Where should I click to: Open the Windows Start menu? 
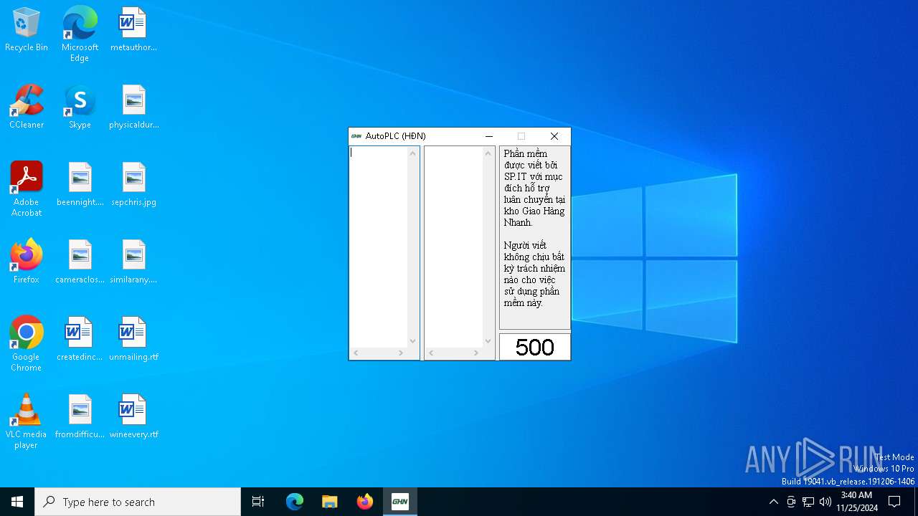pyautogui.click(x=17, y=502)
